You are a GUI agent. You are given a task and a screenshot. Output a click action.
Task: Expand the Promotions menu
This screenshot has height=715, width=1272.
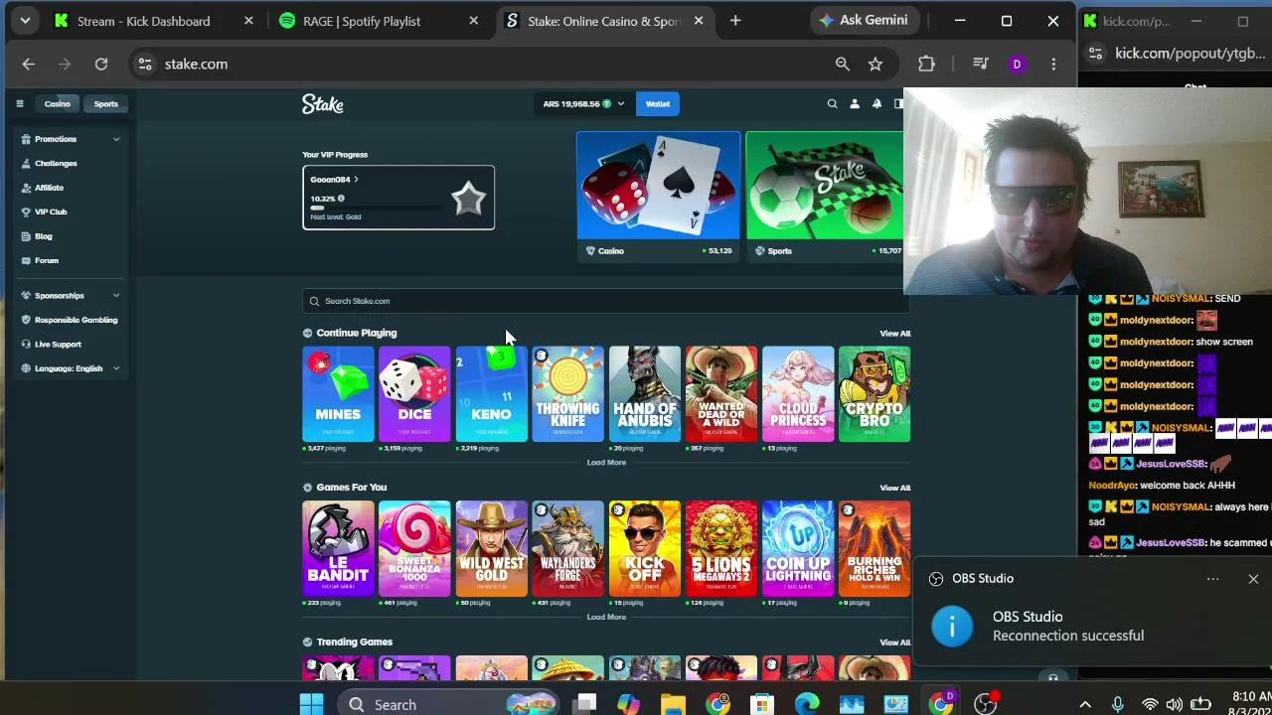pos(71,139)
